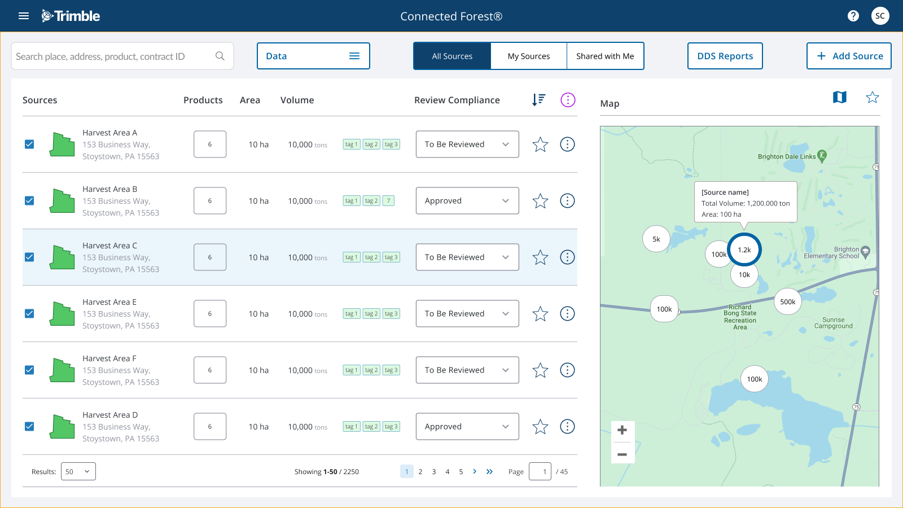Toggle the map view icon
Image resolution: width=903 pixels, height=508 pixels.
839,98
